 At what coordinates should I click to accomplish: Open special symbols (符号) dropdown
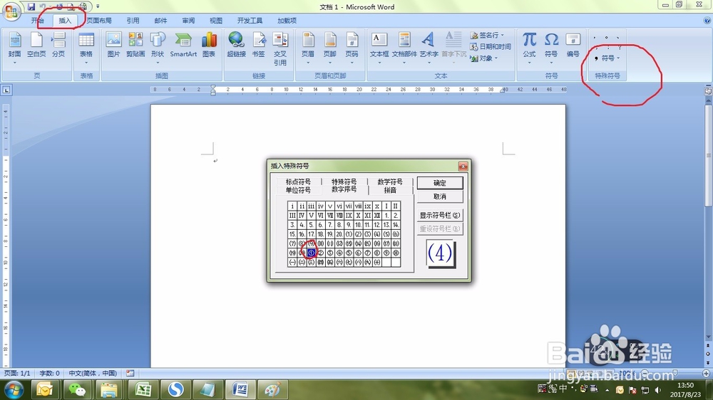click(607, 58)
